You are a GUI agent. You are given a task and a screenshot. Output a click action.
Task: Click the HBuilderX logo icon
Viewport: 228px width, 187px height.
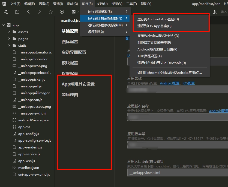pos(4,4)
